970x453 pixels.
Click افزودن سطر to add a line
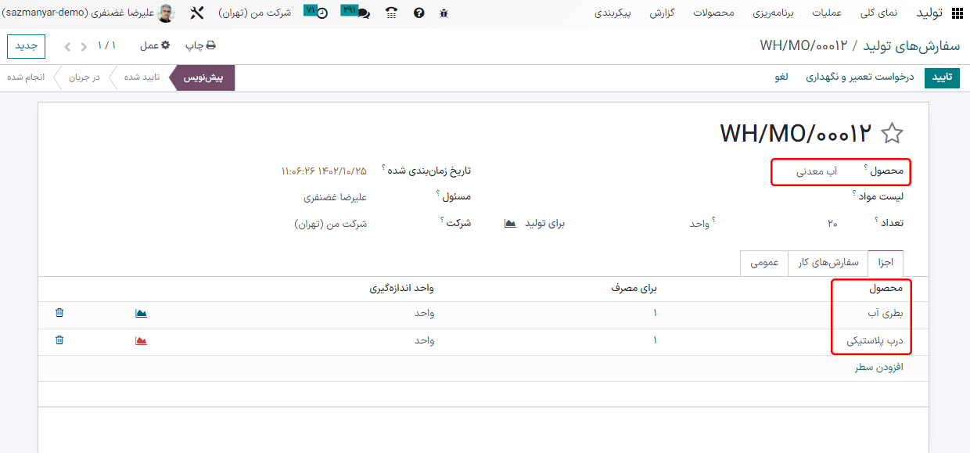pos(878,367)
